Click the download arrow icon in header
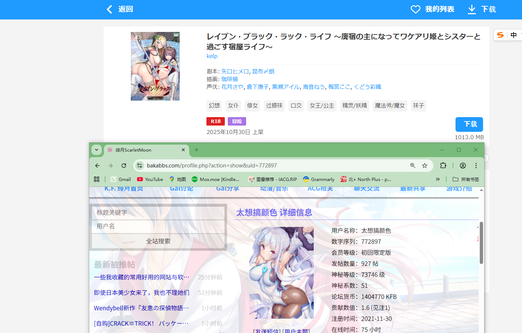Screen dimensions: 522x333 [x=472, y=9]
